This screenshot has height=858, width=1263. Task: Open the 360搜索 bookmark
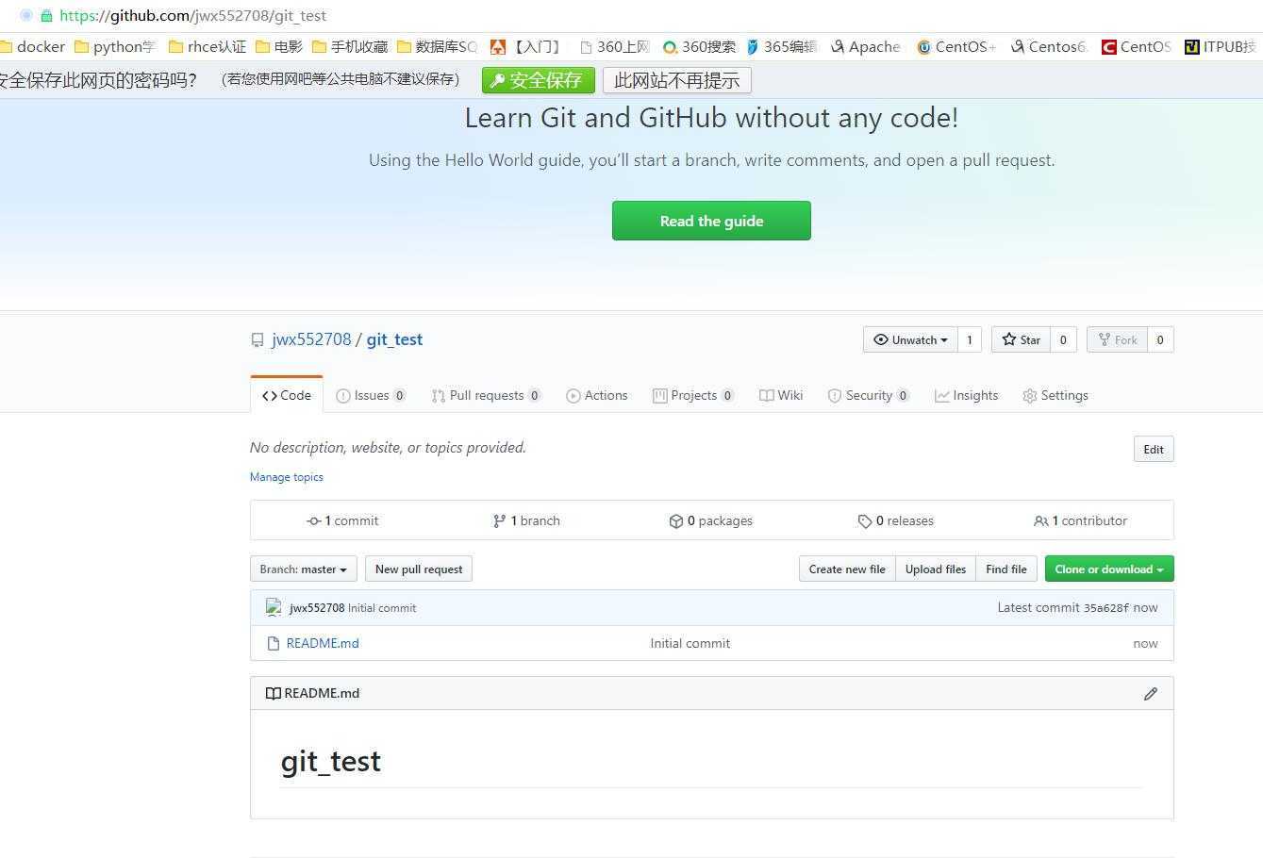point(699,46)
